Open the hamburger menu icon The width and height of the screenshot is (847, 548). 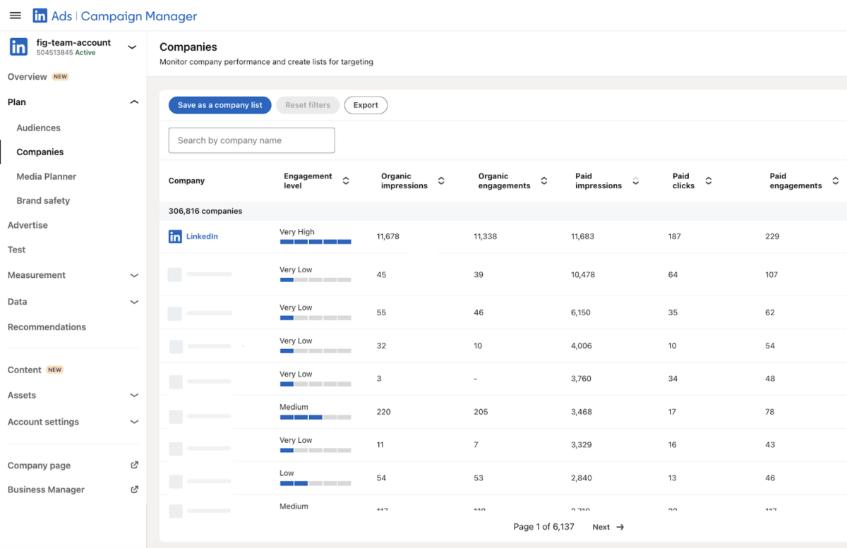[x=15, y=16]
